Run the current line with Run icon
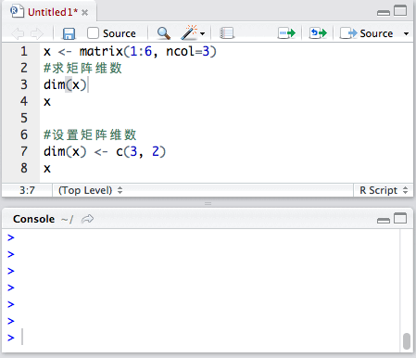 tap(286, 32)
